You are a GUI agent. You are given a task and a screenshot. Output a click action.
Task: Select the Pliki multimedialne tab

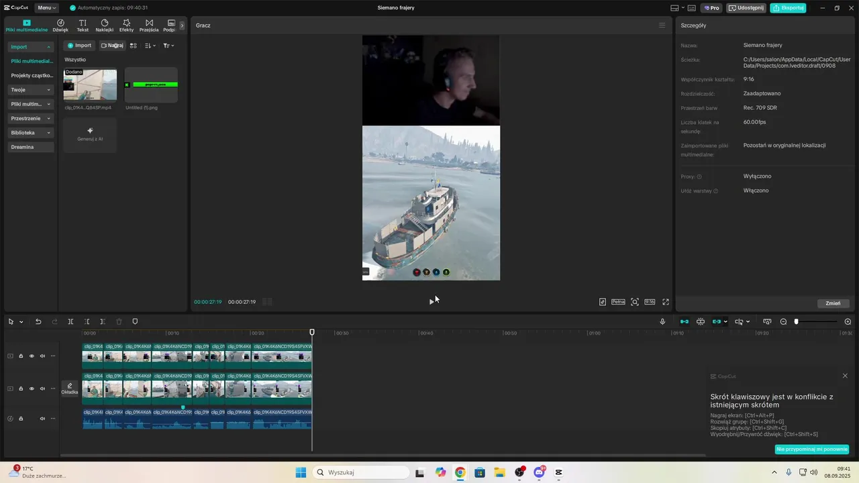(27, 25)
